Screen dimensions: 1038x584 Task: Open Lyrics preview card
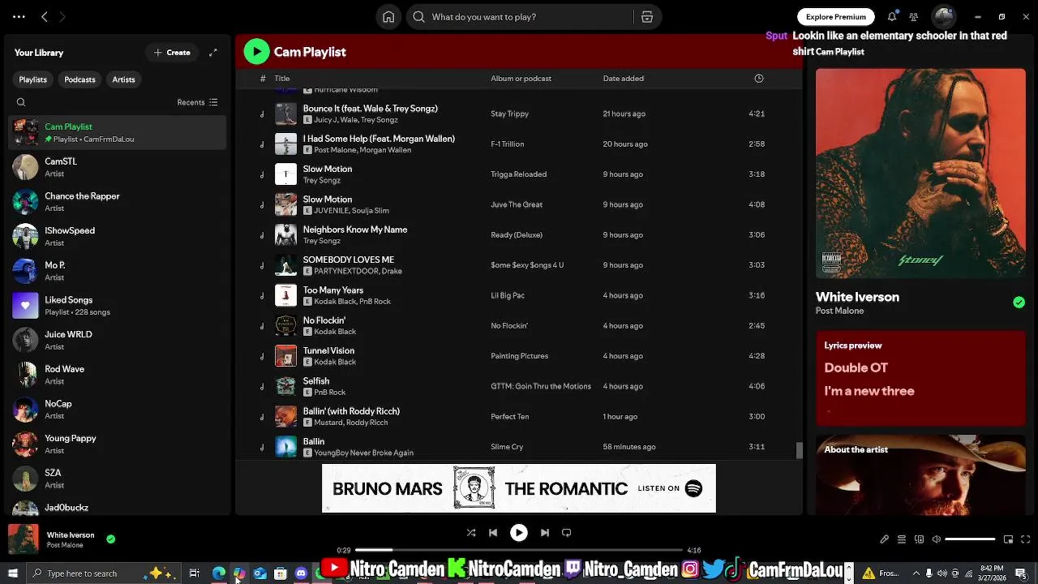pos(920,378)
